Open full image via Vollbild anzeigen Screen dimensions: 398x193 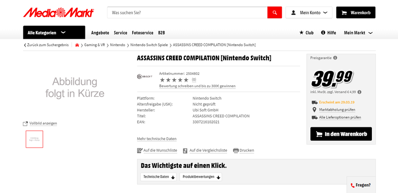[40, 123]
